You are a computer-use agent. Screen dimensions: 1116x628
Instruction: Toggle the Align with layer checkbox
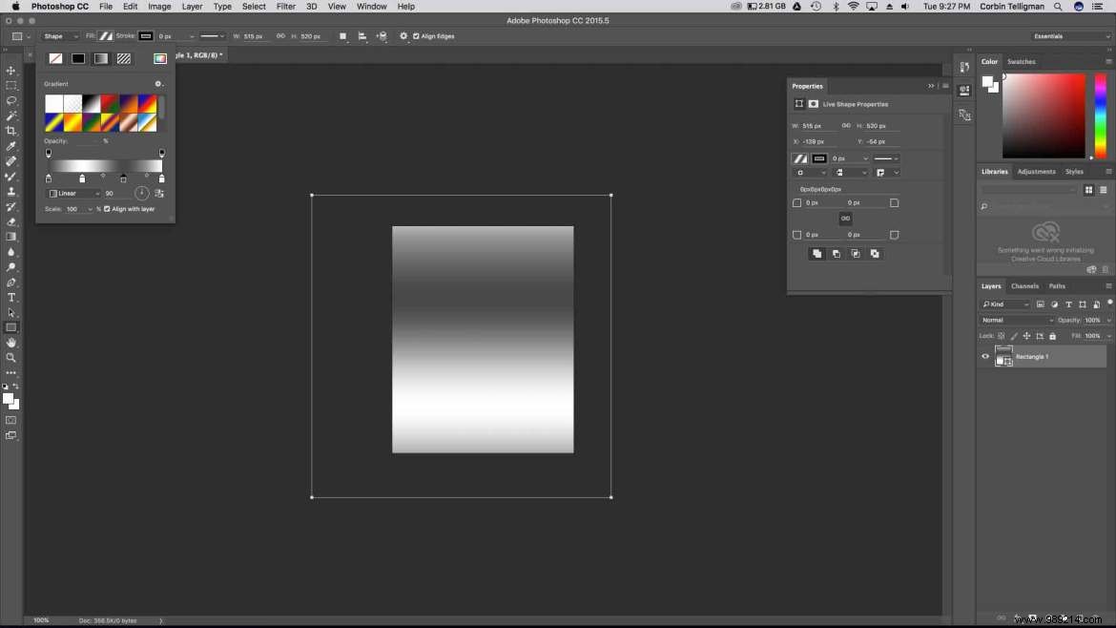point(105,208)
